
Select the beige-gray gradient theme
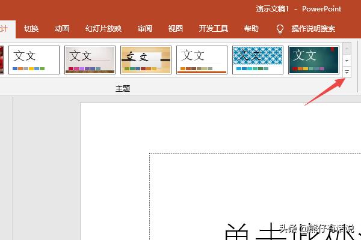click(90, 60)
